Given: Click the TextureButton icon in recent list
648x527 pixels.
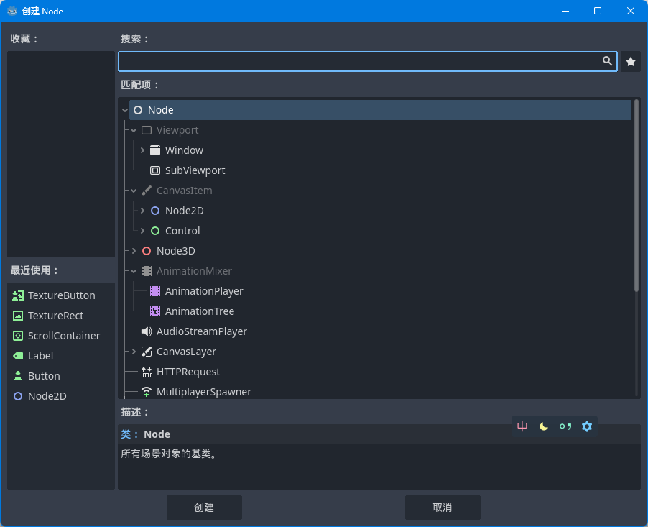Looking at the screenshot, I should (x=18, y=295).
